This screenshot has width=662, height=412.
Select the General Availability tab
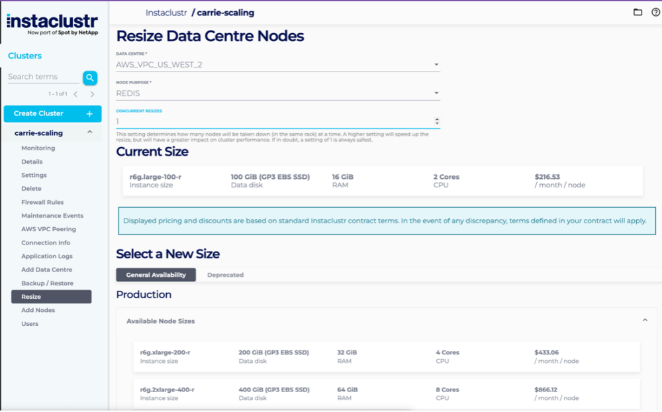tap(156, 274)
